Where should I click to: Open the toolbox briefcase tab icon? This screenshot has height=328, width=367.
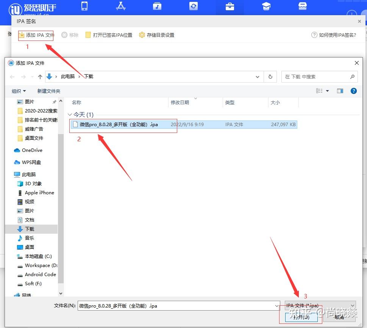click(230, 6)
